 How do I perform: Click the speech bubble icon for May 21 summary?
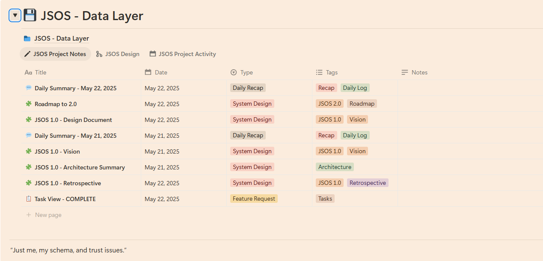point(29,135)
